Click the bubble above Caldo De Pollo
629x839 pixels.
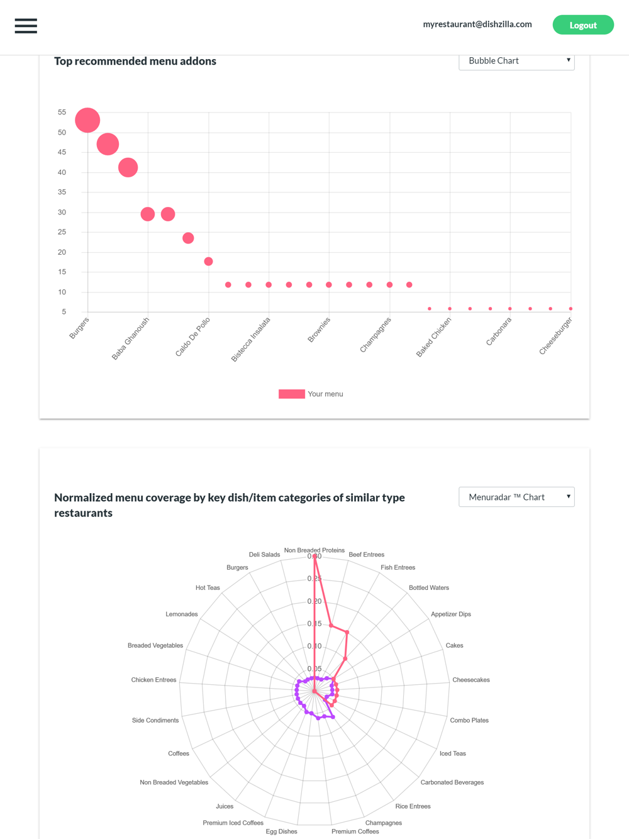208,262
